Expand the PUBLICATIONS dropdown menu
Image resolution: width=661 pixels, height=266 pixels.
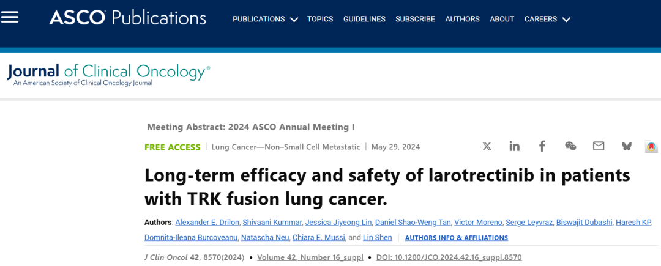click(265, 19)
